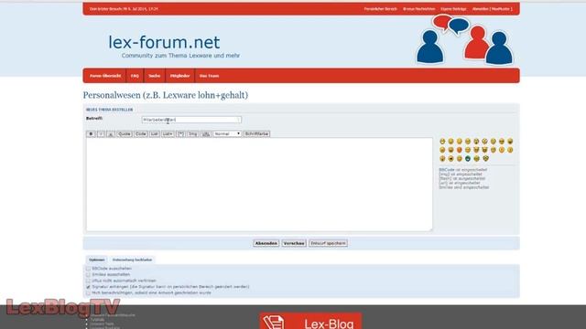This screenshot has height=329, width=586.
Task: Go to Persönlicher Bereich link
Action: 381,9
